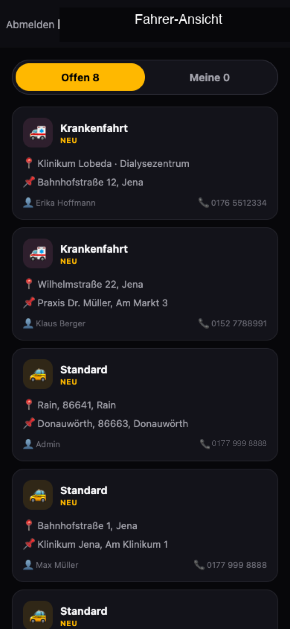290x629 pixels.
Task: Click the Abmelden logout link
Action: click(x=30, y=24)
